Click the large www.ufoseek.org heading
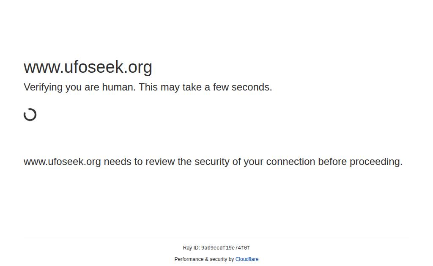Screen dimensions: 433x266 tap(88, 67)
